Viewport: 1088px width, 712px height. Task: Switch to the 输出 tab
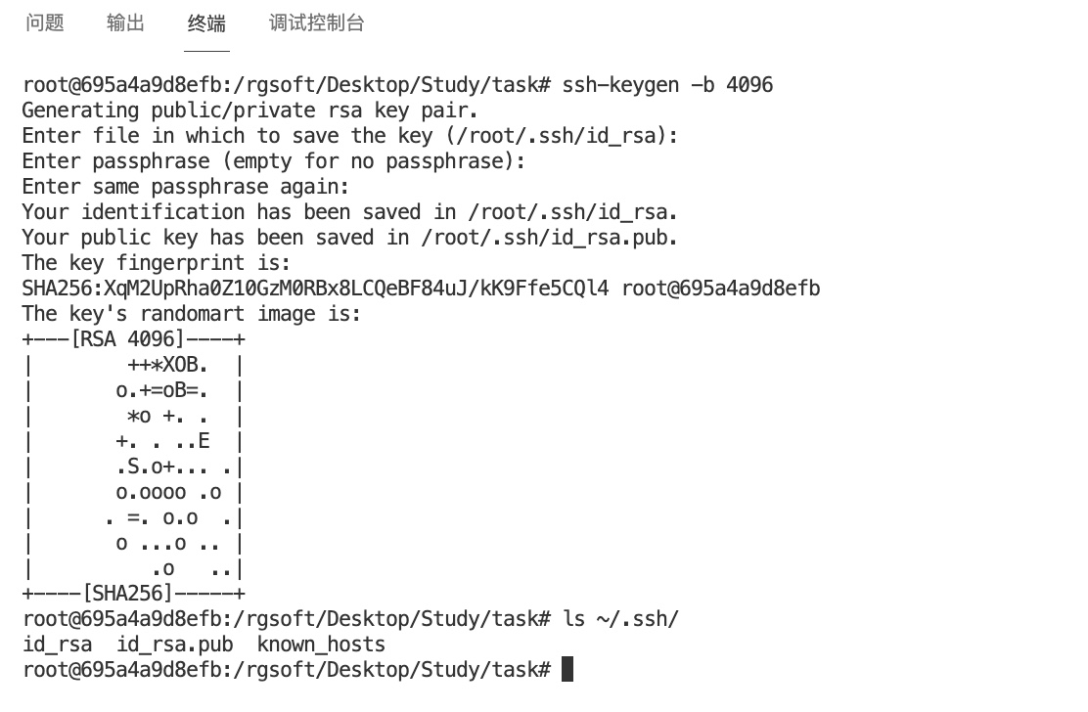(x=125, y=23)
